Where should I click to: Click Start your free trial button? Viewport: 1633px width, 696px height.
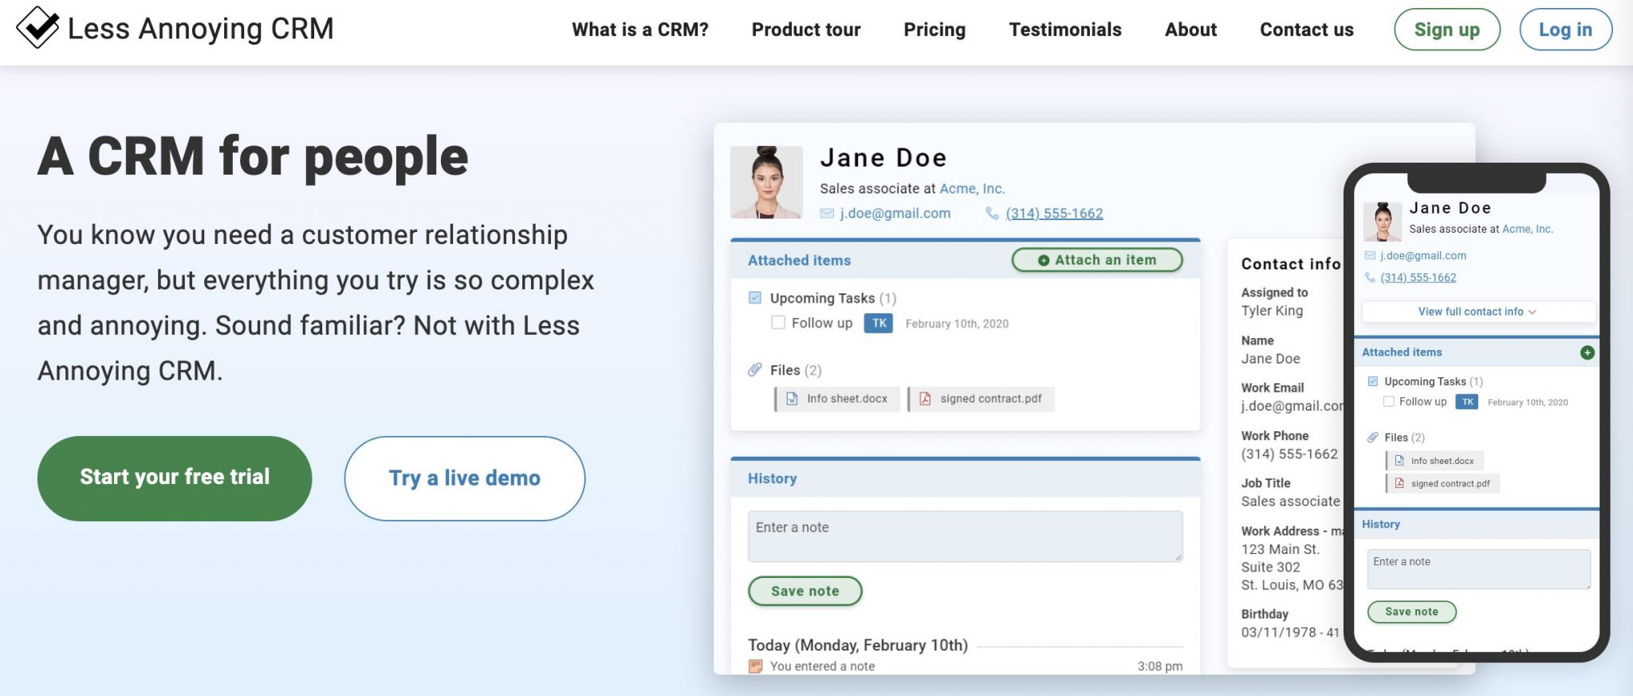pos(175,478)
